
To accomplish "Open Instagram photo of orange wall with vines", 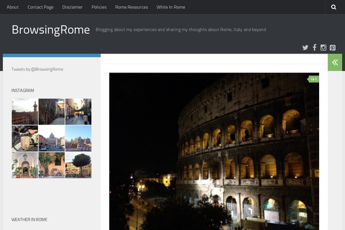I will pyautogui.click(x=52, y=165).
